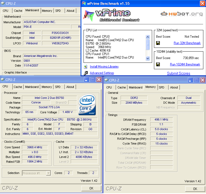The image size is (206, 194).
Task: Click the Intel Core 2 Duo logo
Action: 87,105
